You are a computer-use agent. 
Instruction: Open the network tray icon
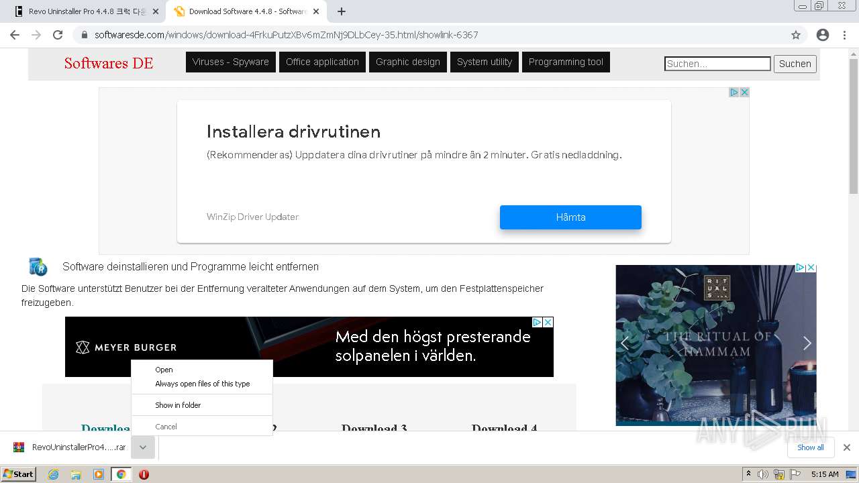pyautogui.click(x=779, y=474)
